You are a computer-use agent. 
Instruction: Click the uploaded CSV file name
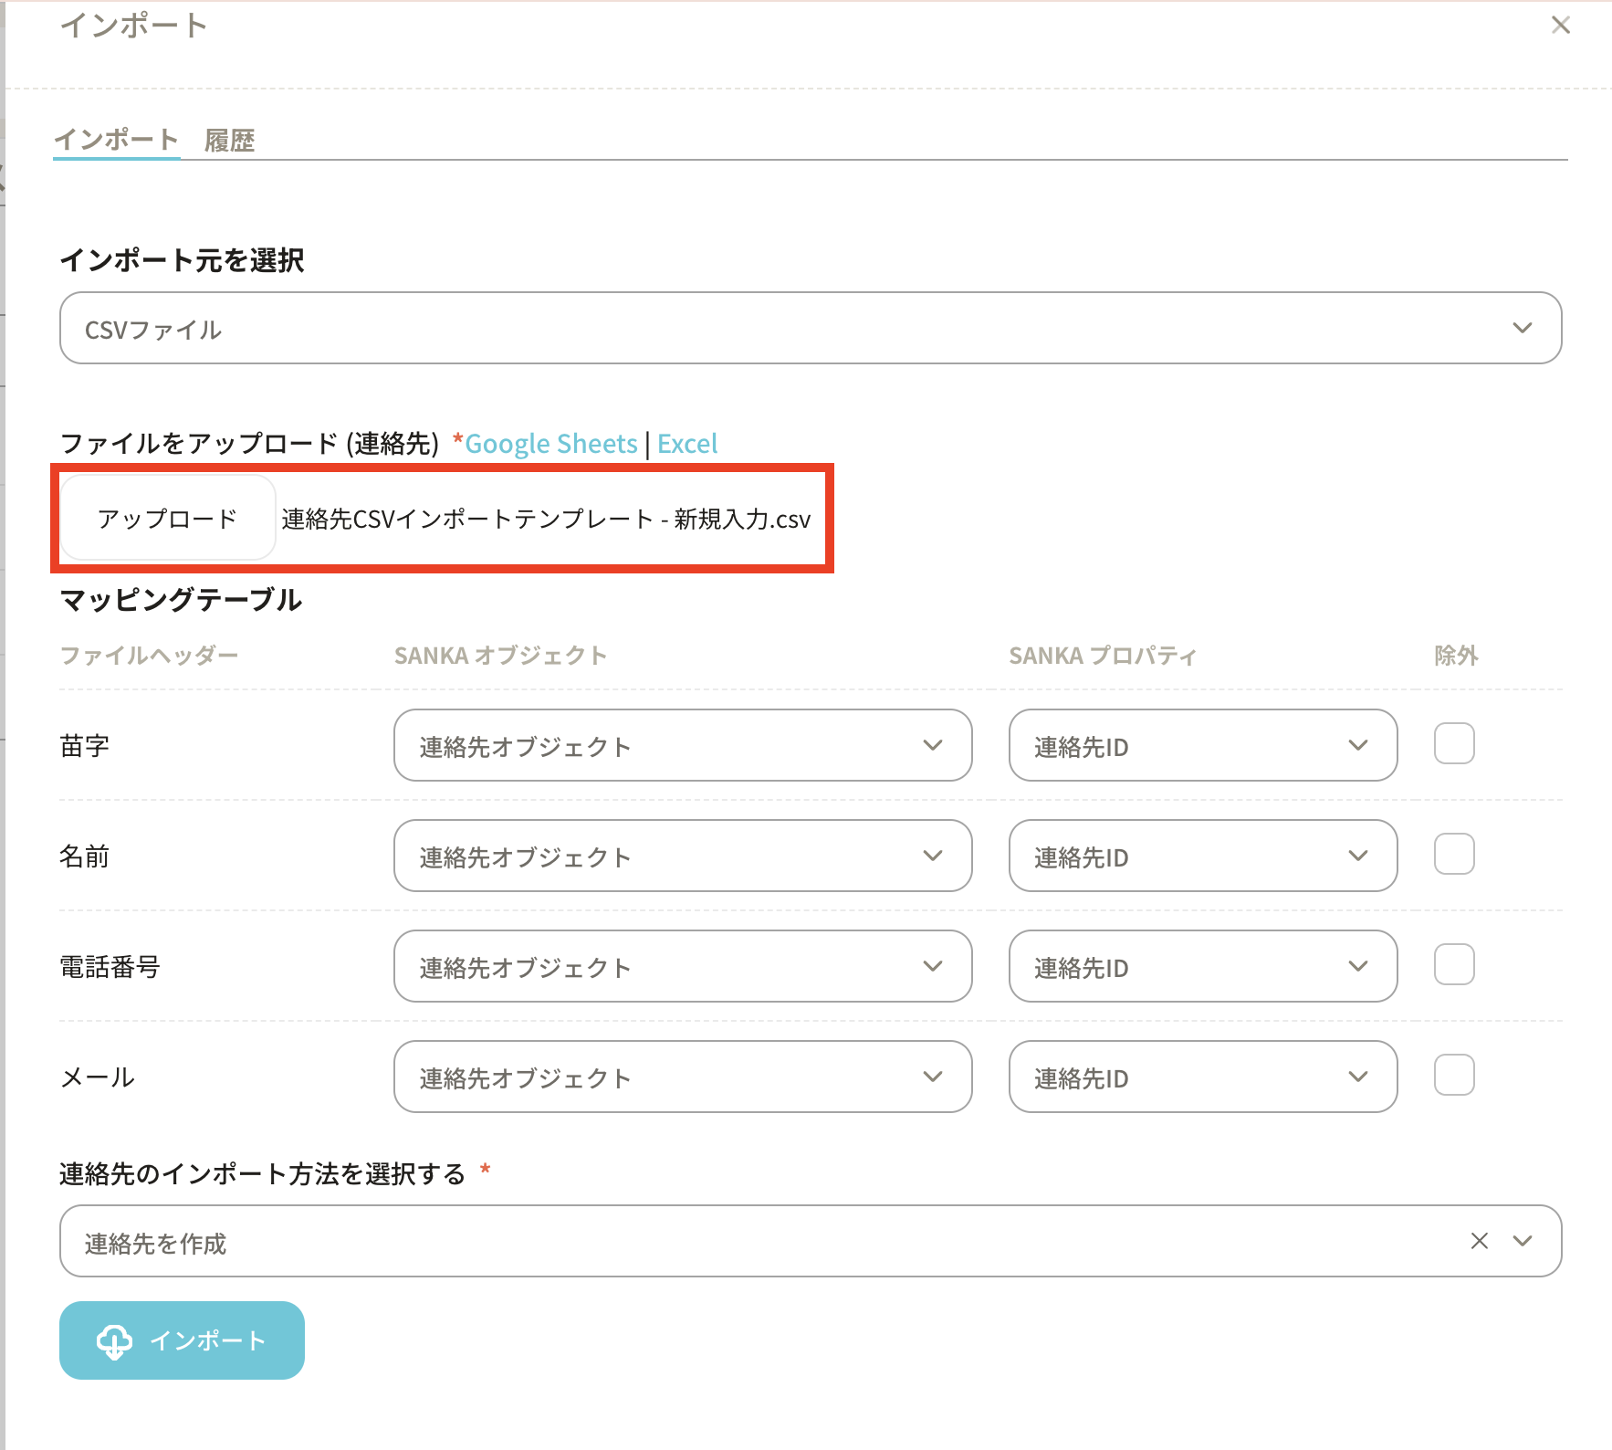click(546, 520)
